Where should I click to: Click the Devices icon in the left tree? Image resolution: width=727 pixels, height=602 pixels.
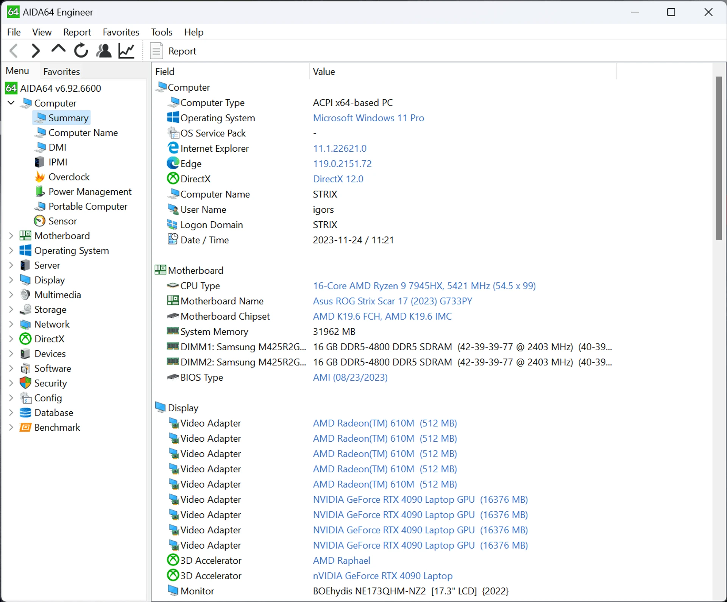click(x=25, y=354)
